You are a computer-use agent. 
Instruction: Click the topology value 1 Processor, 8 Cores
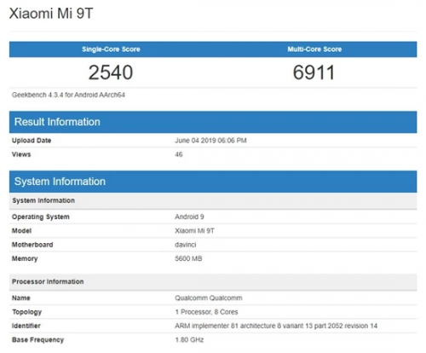pos(206,312)
